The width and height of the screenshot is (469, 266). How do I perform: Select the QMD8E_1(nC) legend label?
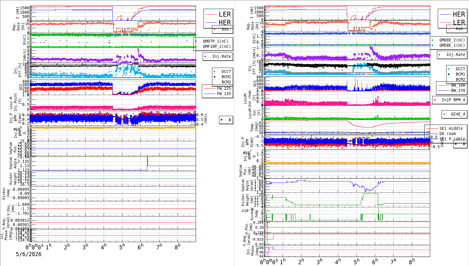(452, 45)
